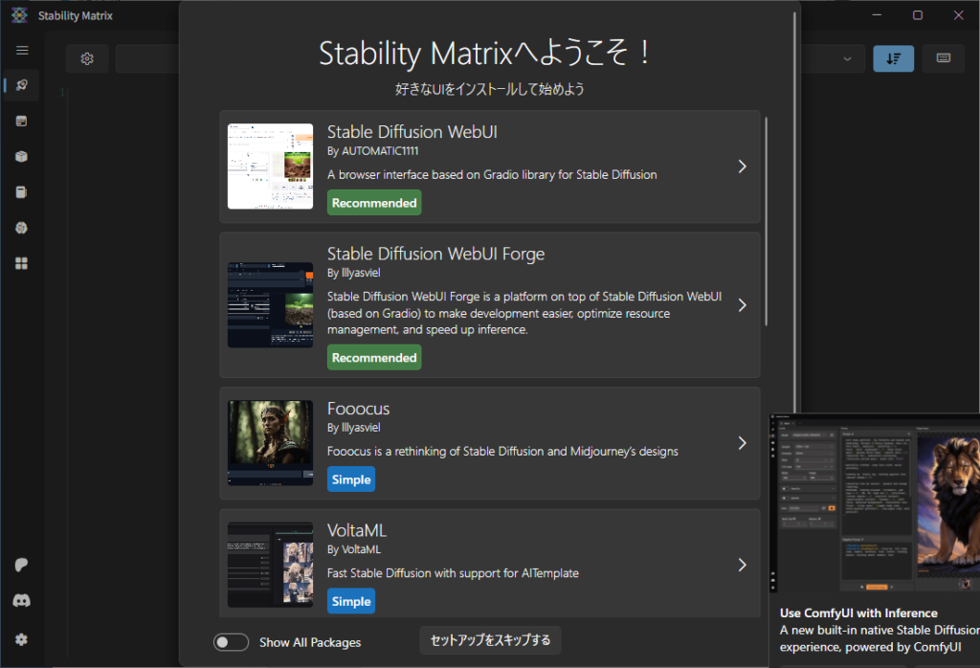Click the Fooocus title text
Image resolution: width=980 pixels, height=668 pixels.
coord(358,409)
